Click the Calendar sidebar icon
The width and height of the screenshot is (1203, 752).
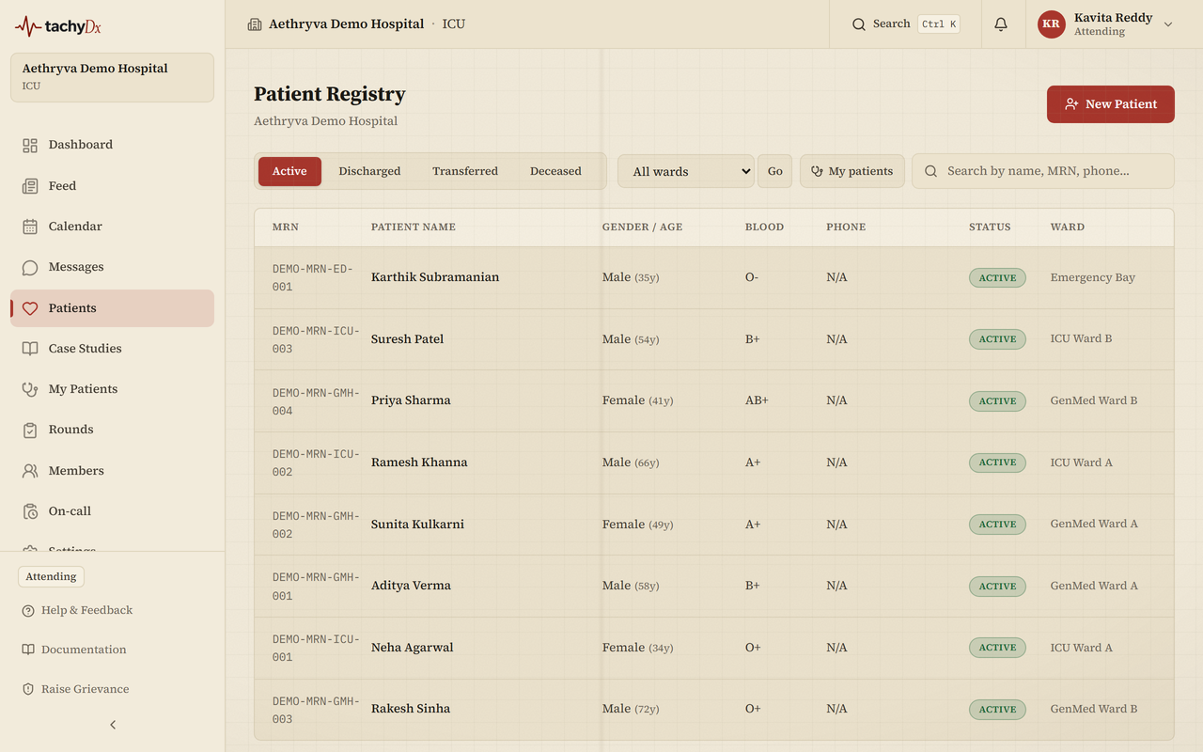tap(30, 227)
